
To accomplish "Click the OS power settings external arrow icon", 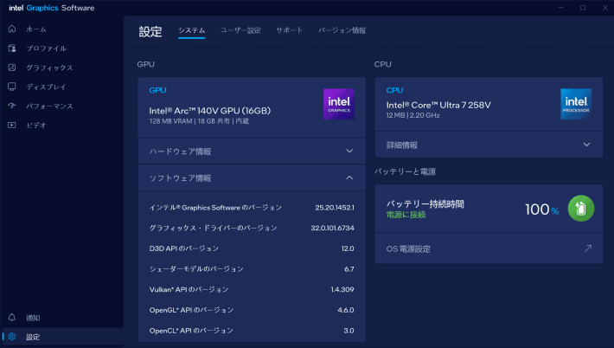I will [x=588, y=248].
